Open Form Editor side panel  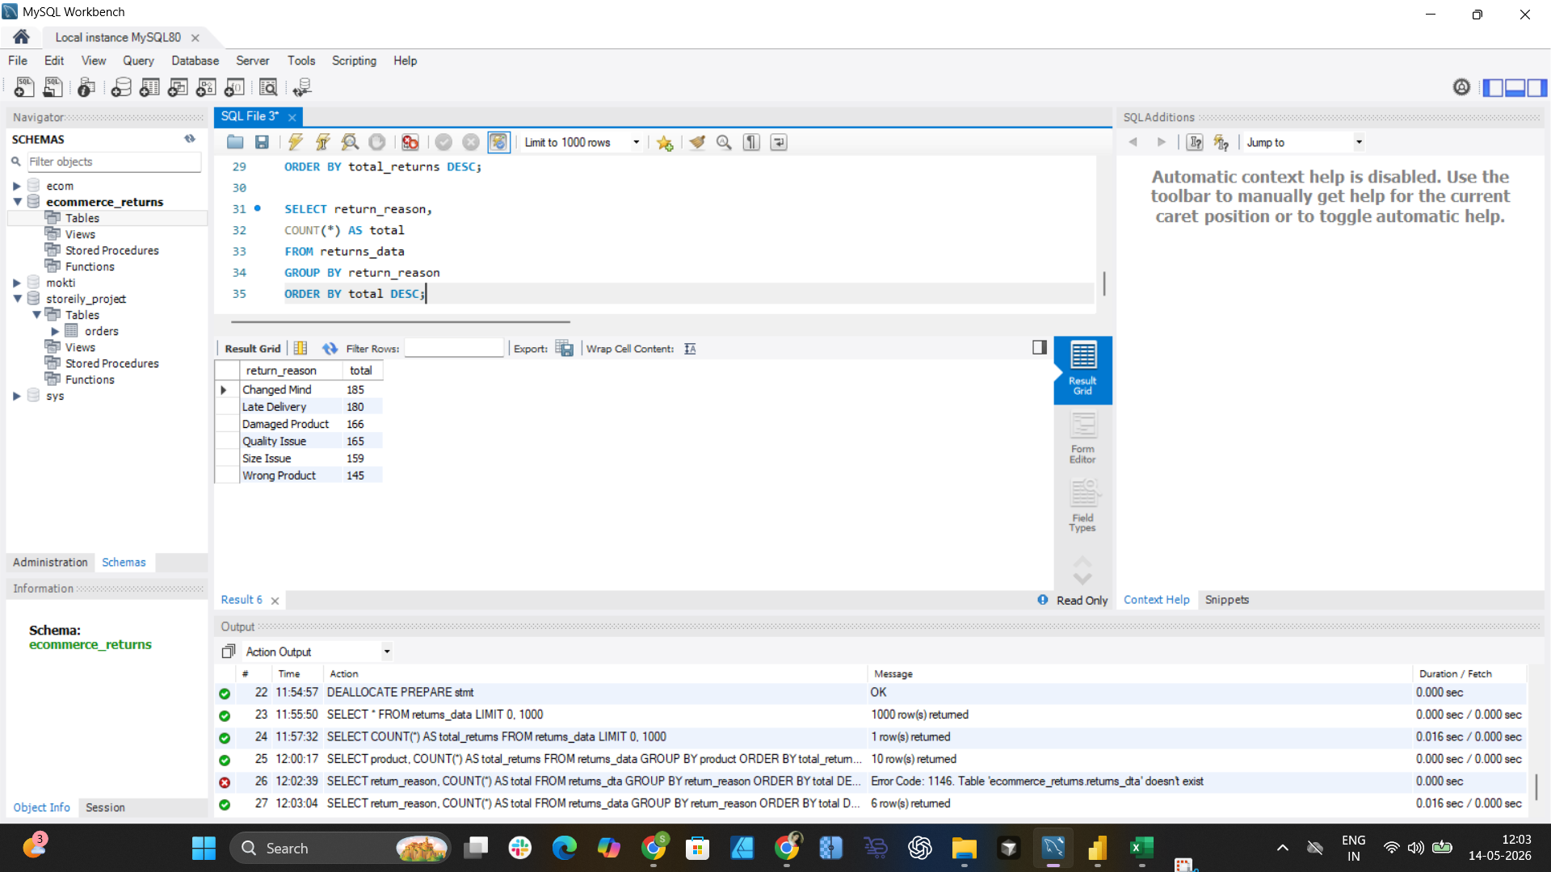pyautogui.click(x=1082, y=438)
